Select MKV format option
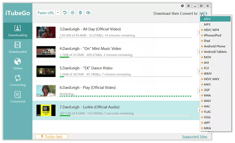This screenshot has width=235, height=143. coord(215,84)
